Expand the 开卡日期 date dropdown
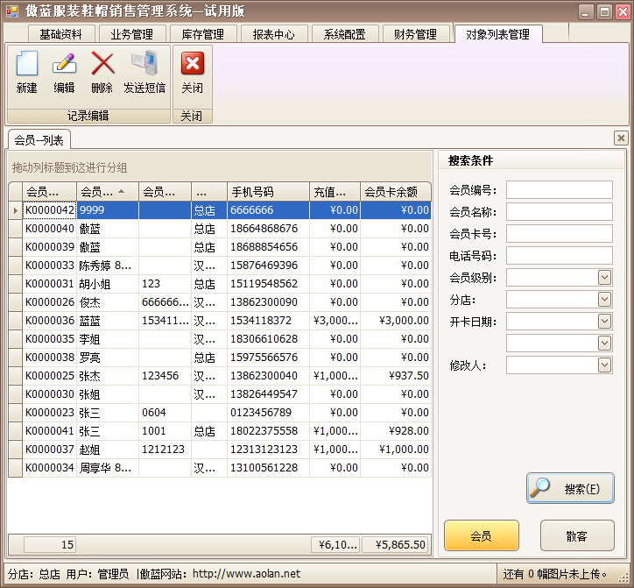This screenshot has height=588, width=634. point(604,322)
